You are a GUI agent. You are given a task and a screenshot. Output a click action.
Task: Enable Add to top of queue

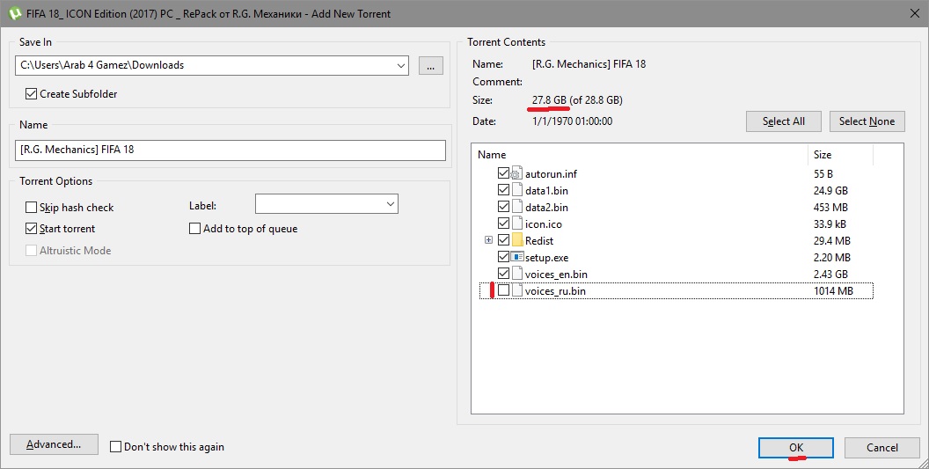(x=195, y=228)
